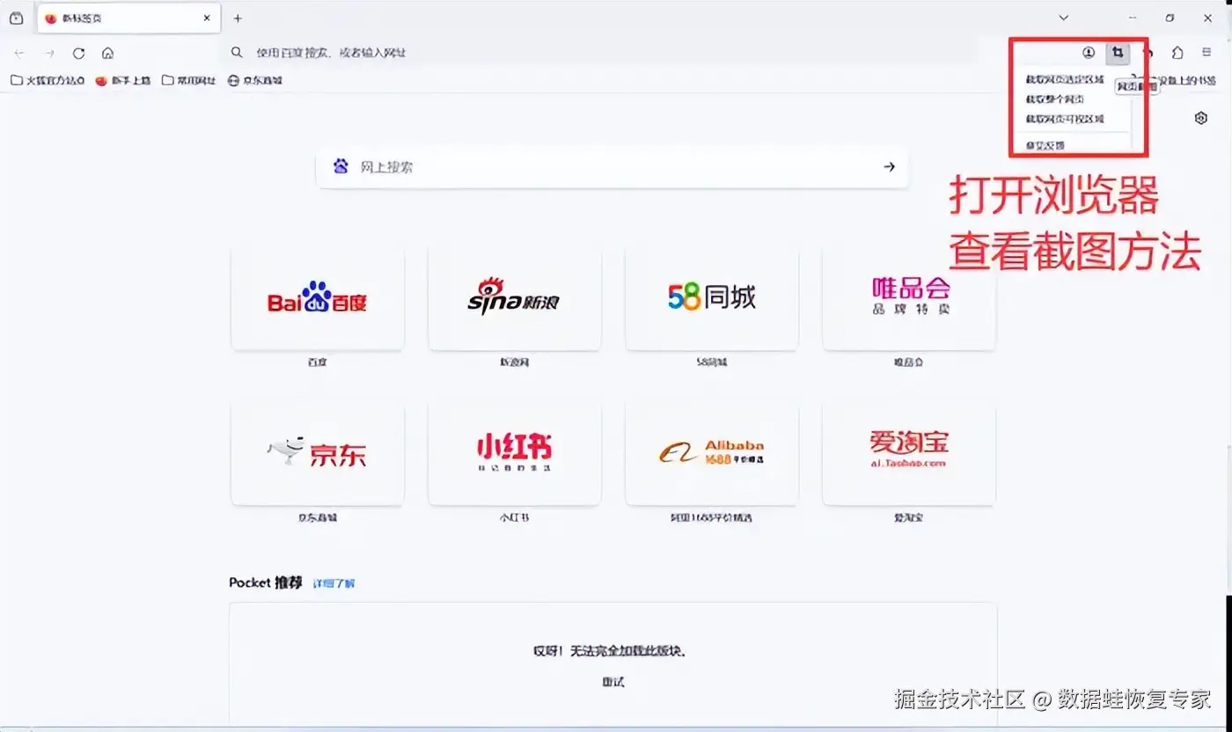The image size is (1232, 732).
Task: Go forward with the right arrow
Action: click(x=49, y=53)
